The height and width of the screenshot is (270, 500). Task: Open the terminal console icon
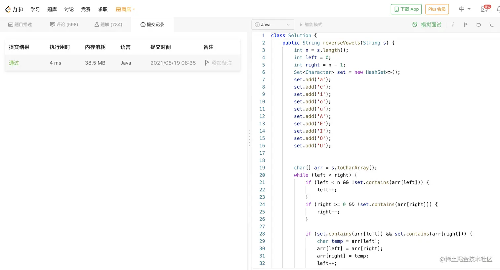(x=491, y=25)
